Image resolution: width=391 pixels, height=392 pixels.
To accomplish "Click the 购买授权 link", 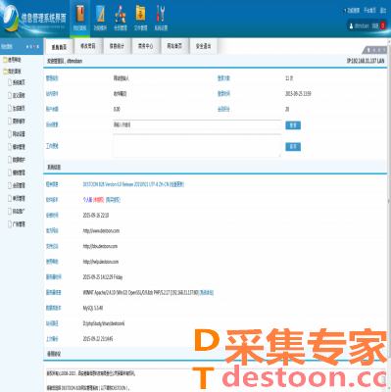I will tap(113, 200).
